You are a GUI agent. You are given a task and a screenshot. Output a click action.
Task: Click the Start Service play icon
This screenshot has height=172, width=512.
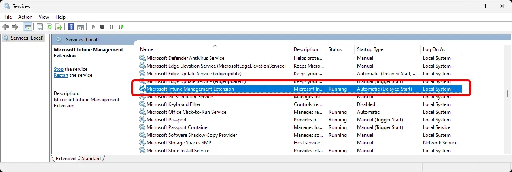pyautogui.click(x=93, y=27)
